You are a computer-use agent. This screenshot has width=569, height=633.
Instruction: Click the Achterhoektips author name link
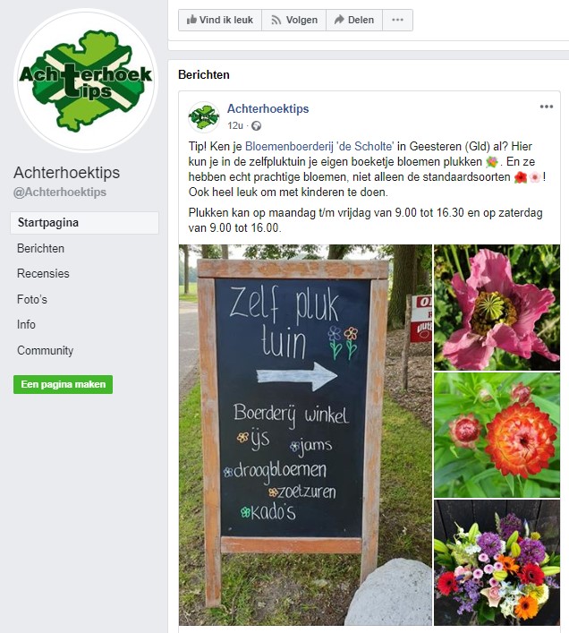point(268,108)
